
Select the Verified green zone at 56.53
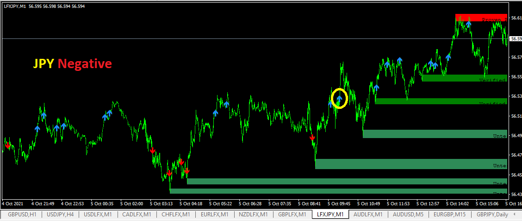point(441,101)
